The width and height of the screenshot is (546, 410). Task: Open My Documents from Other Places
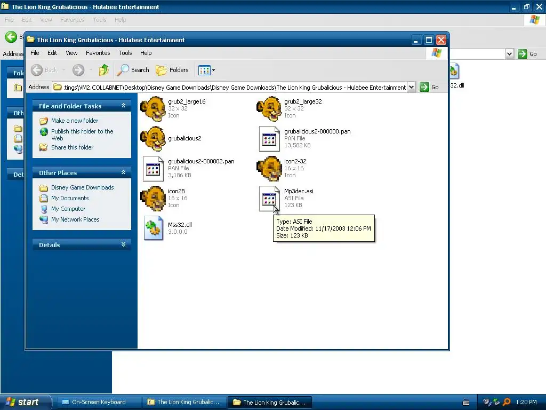tap(70, 198)
